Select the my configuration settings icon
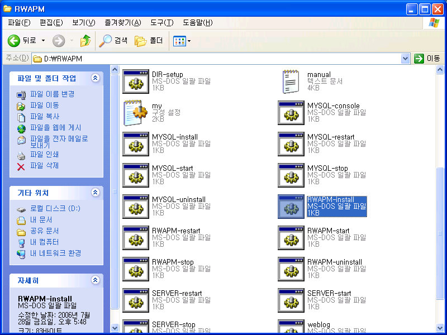 coord(136,113)
